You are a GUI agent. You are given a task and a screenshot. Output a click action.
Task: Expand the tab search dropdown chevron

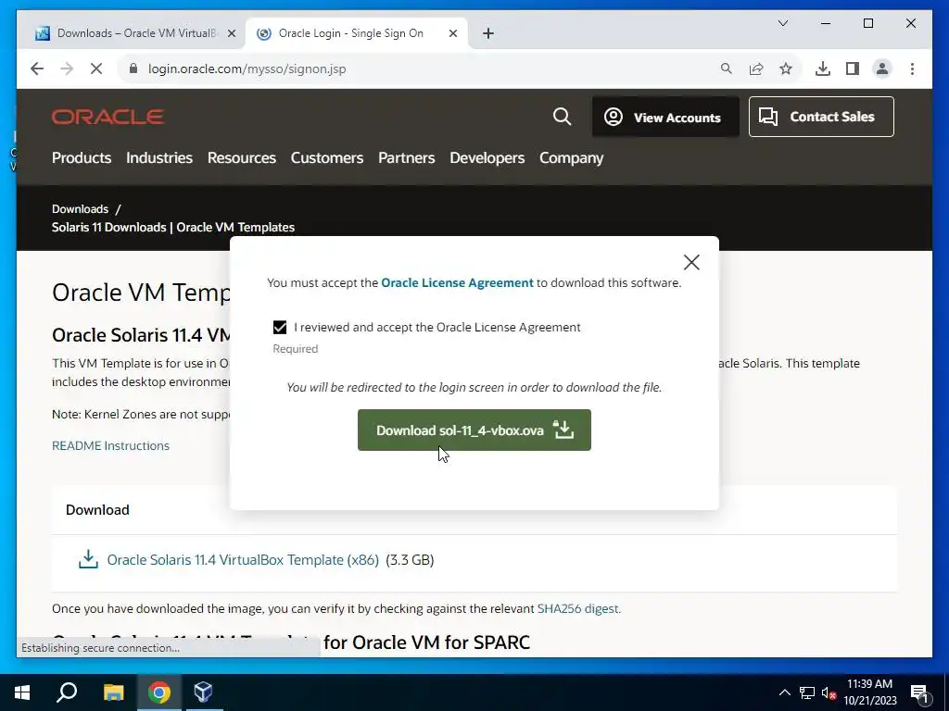pyautogui.click(x=782, y=23)
